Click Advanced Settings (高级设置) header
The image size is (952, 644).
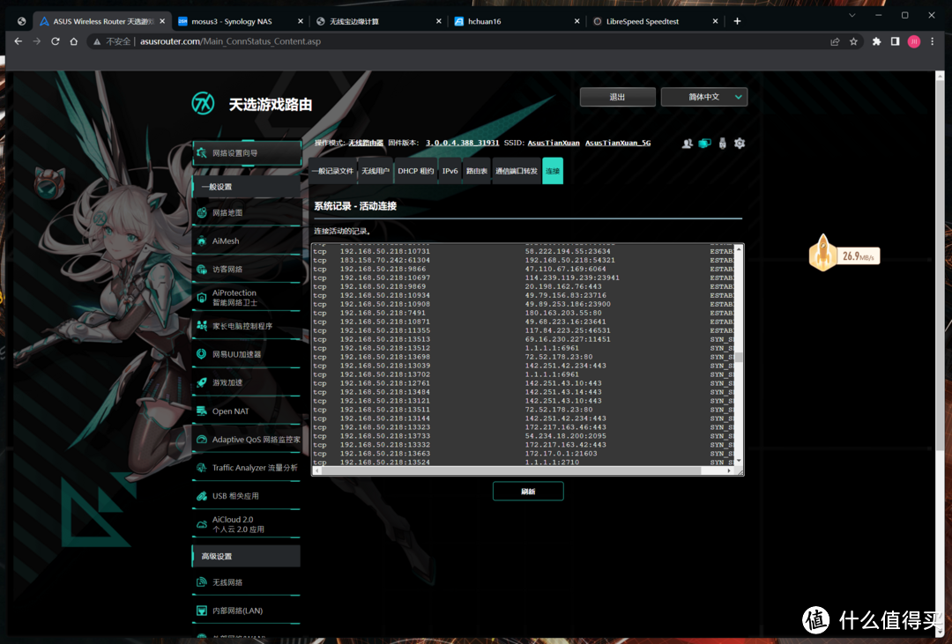[x=246, y=556]
